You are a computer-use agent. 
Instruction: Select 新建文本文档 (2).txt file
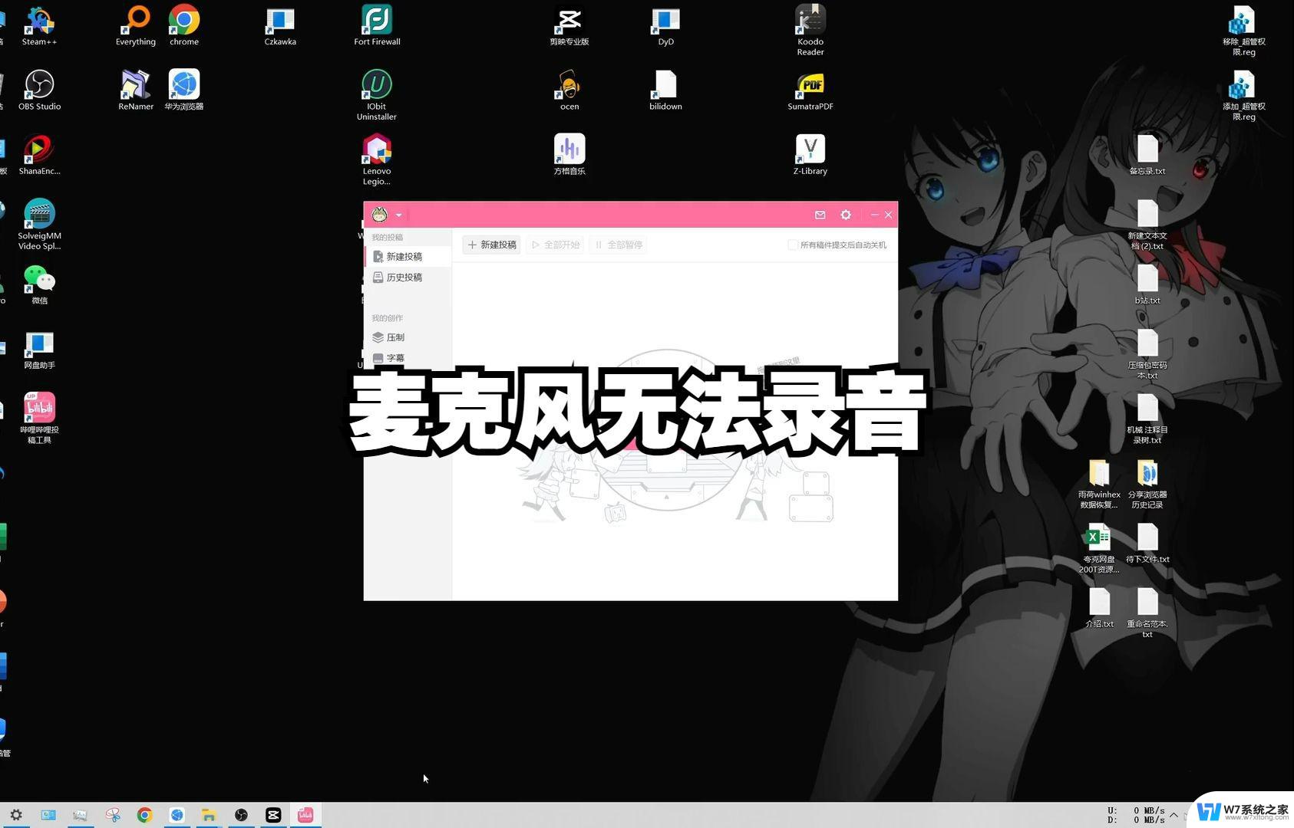click(1147, 224)
